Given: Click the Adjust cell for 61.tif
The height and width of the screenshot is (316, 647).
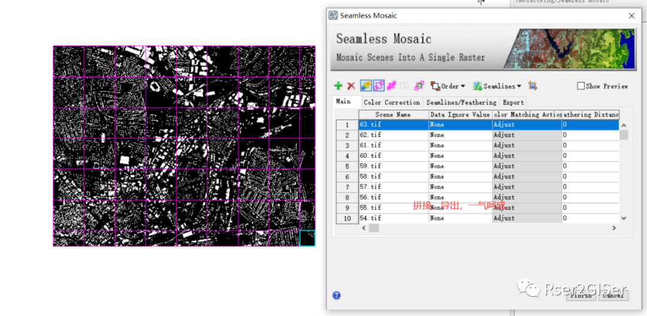Looking at the screenshot, I should pos(527,145).
